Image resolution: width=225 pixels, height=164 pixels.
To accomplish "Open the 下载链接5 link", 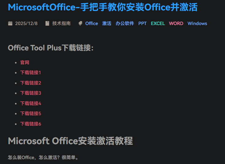I will pyautogui.click(x=31, y=114).
